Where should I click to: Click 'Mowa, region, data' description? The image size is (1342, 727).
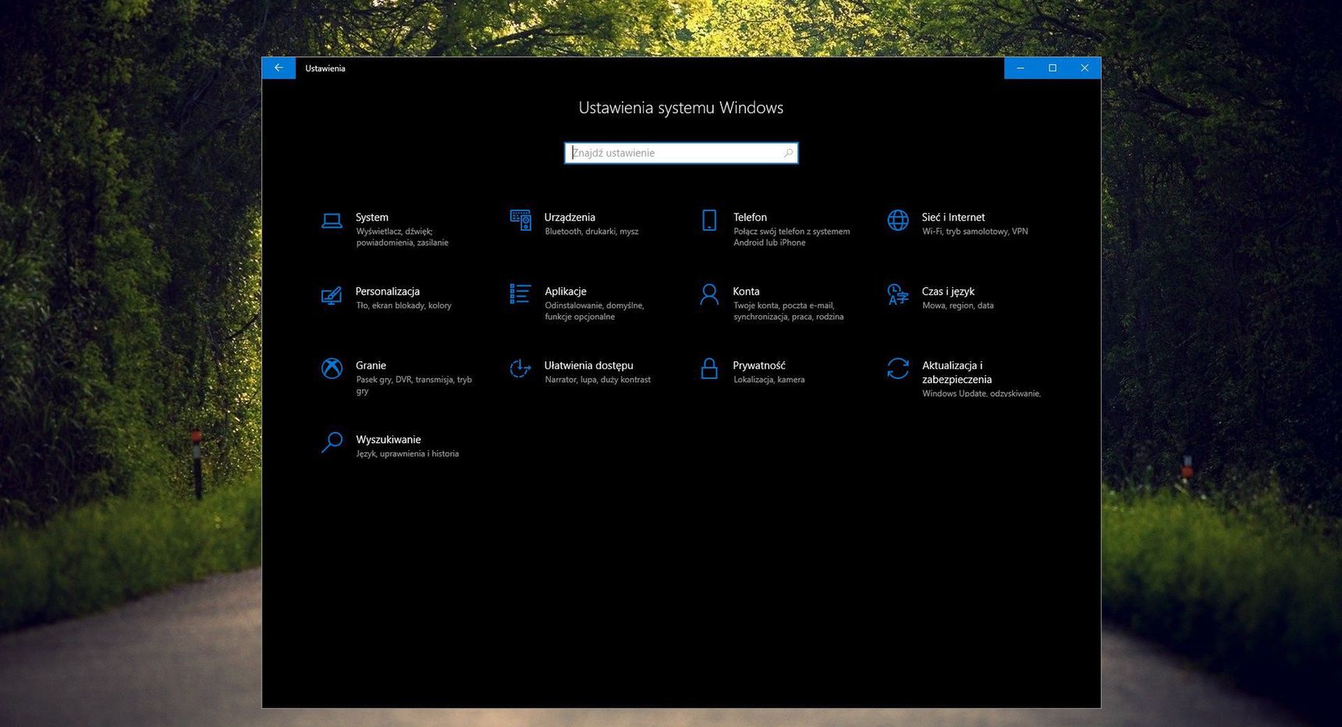(x=958, y=306)
